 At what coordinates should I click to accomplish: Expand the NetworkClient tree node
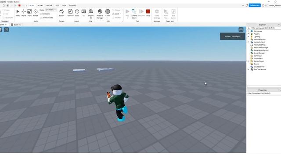(x=248, y=42)
